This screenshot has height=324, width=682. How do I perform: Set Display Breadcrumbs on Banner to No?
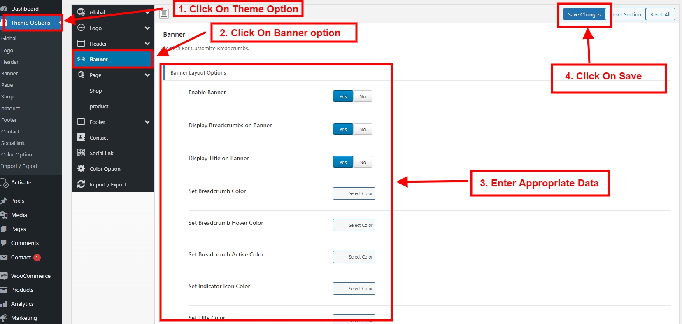click(x=363, y=129)
